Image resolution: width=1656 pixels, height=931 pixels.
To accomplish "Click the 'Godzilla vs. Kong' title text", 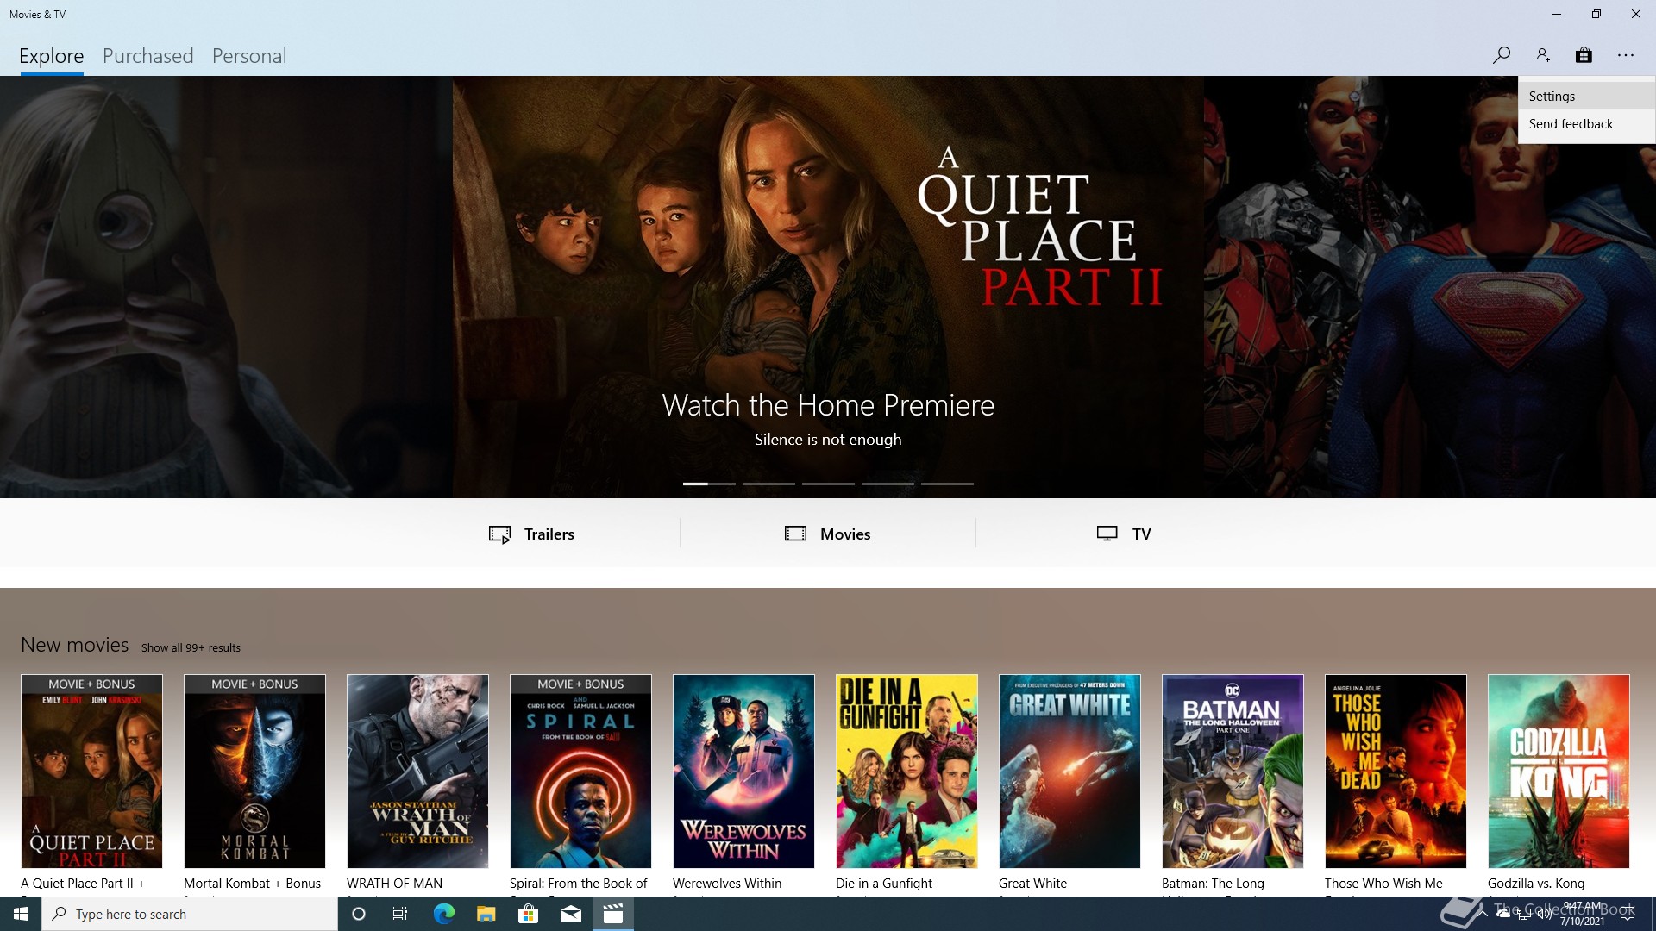I will [1536, 884].
